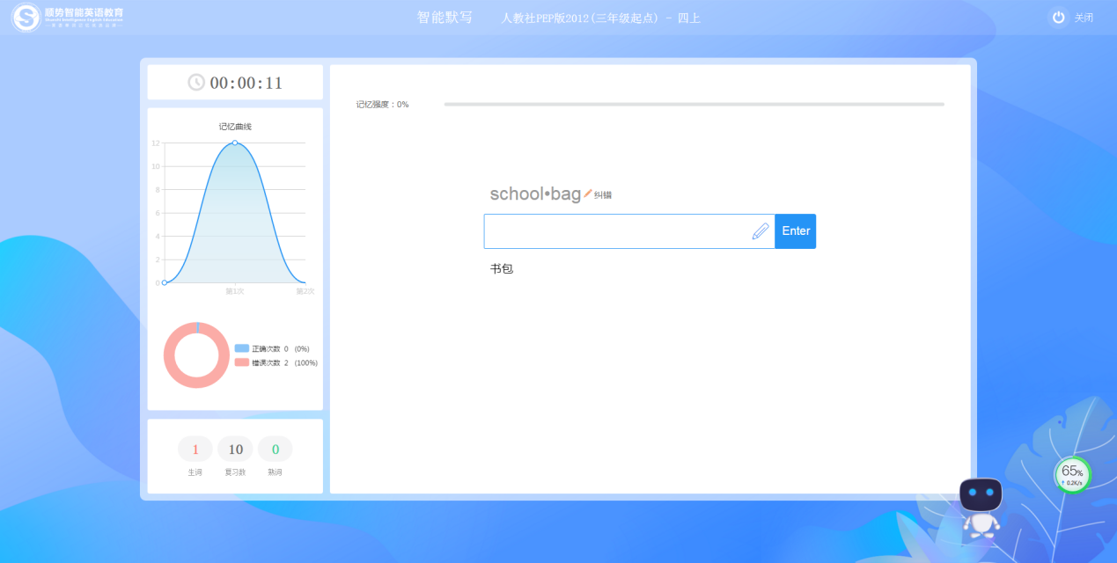Click the 智能默写 title tab

click(x=445, y=18)
